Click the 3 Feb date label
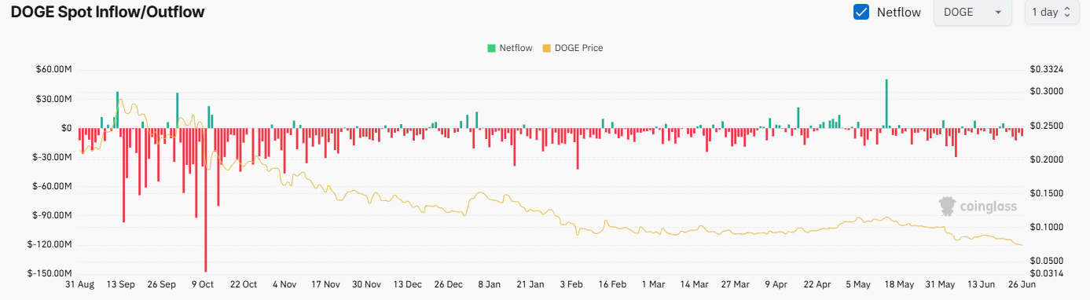 (571, 284)
